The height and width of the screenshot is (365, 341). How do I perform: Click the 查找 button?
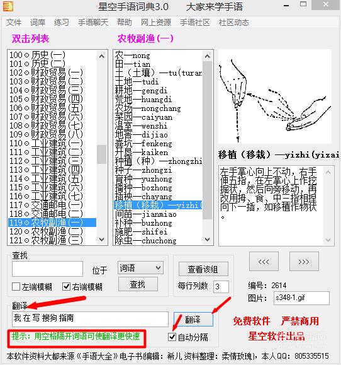pyautogui.click(x=138, y=284)
